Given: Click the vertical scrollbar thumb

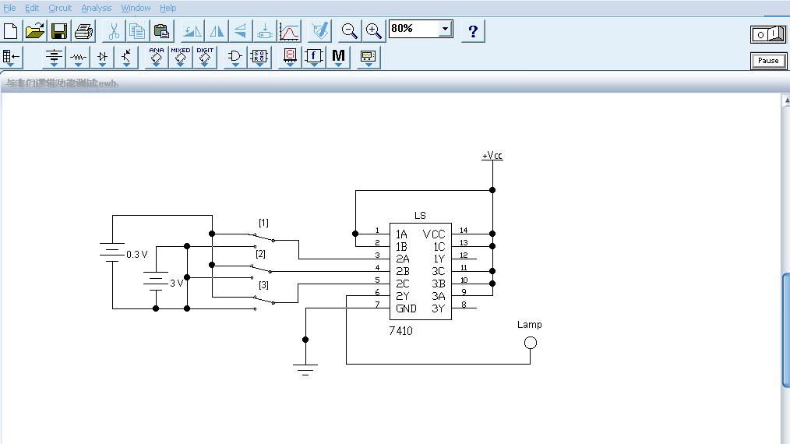Looking at the screenshot, I should (785, 327).
